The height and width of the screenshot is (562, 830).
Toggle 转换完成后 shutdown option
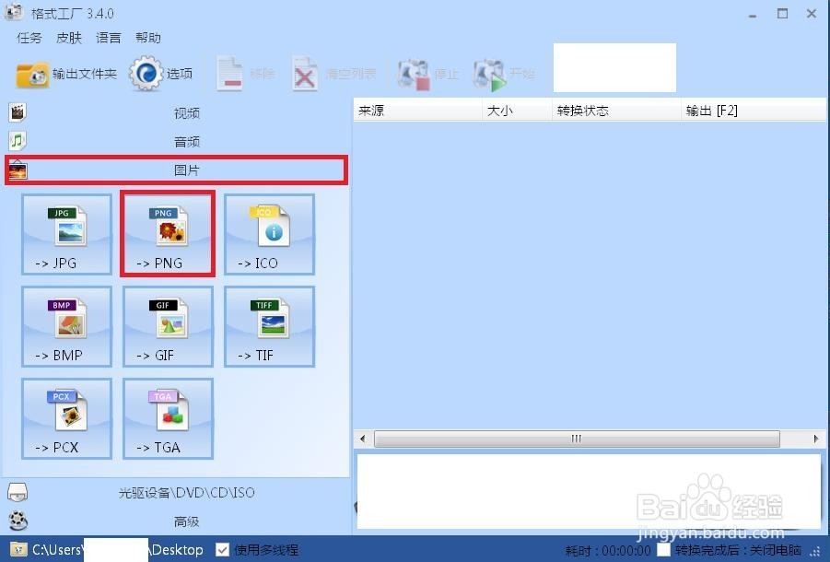point(662,549)
